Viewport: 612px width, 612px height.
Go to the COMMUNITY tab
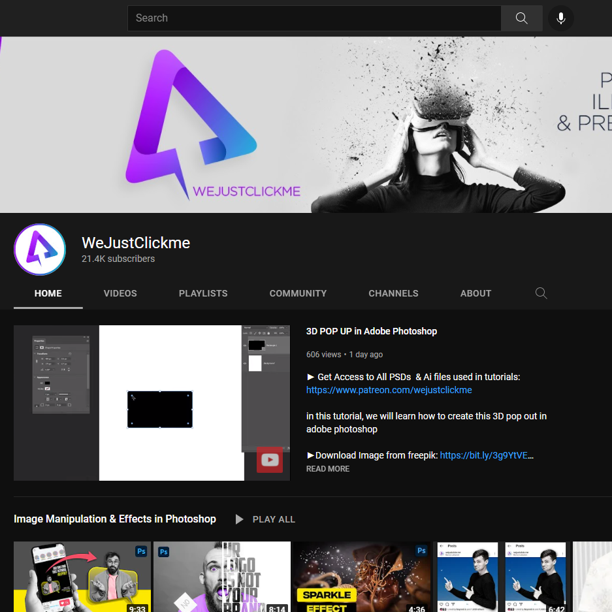pos(298,293)
